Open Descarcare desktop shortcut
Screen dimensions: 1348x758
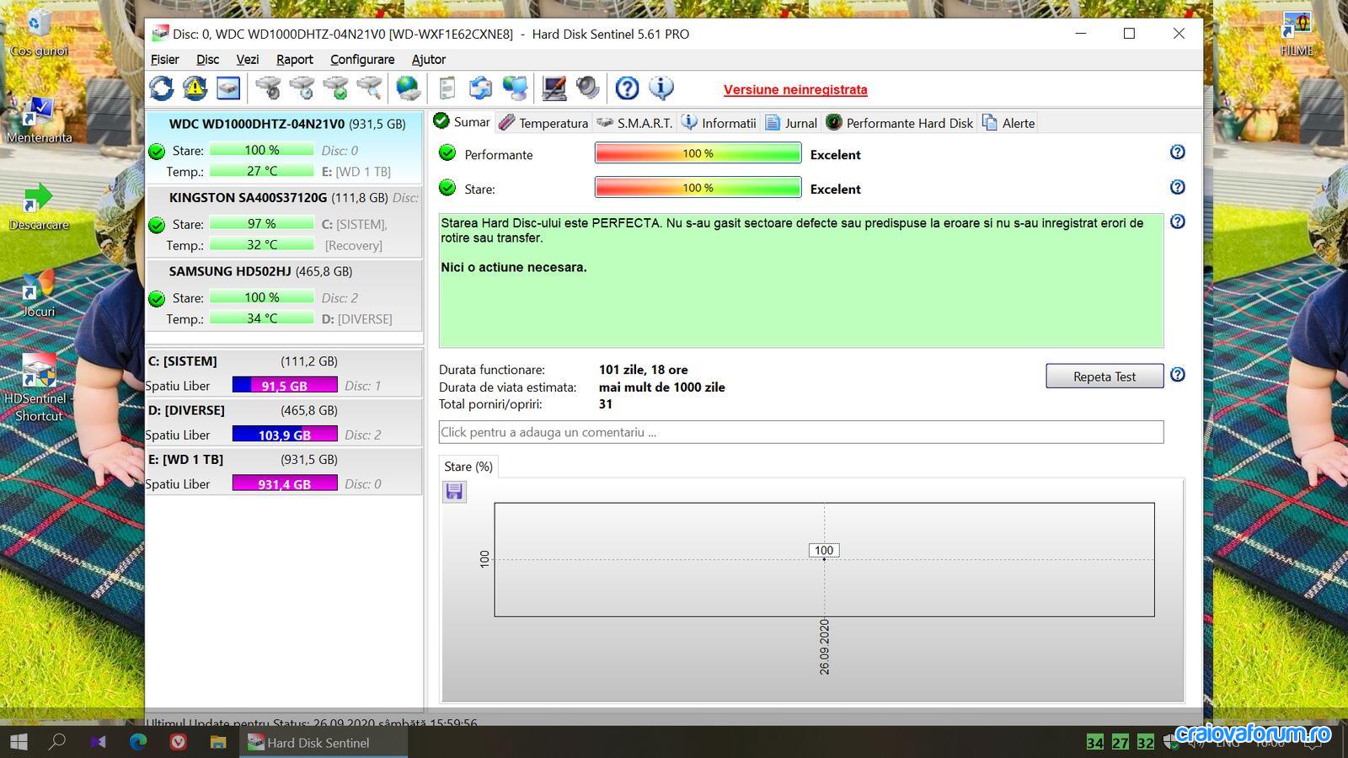point(39,206)
